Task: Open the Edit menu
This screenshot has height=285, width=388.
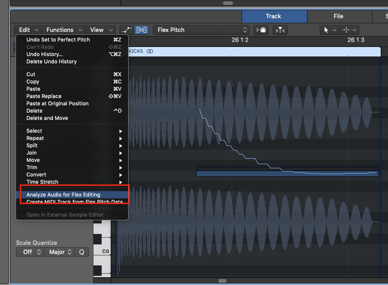Action: (x=28, y=30)
